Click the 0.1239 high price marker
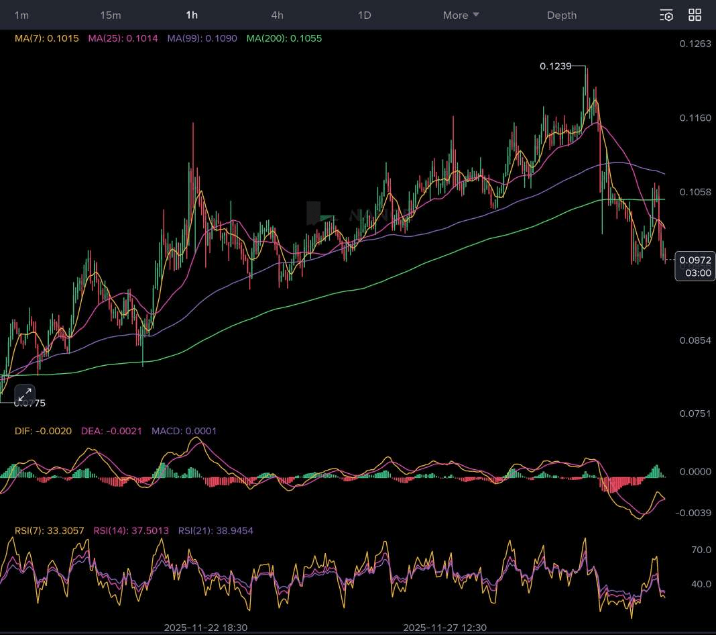This screenshot has height=635, width=716. pyautogui.click(x=556, y=66)
